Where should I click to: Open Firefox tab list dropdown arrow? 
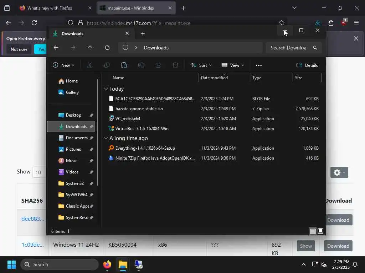294,8
